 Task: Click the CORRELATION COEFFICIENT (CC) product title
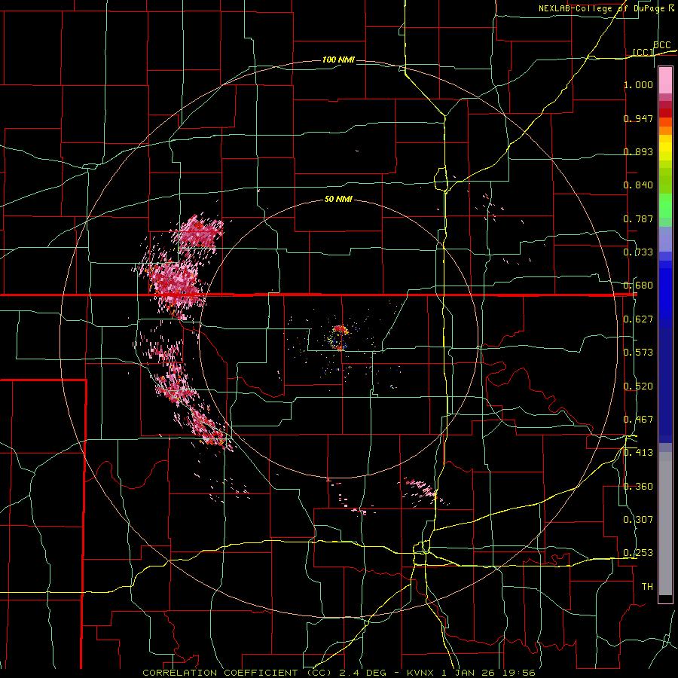pos(237,673)
